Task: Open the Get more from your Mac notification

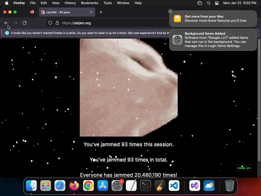Action: click(213, 18)
